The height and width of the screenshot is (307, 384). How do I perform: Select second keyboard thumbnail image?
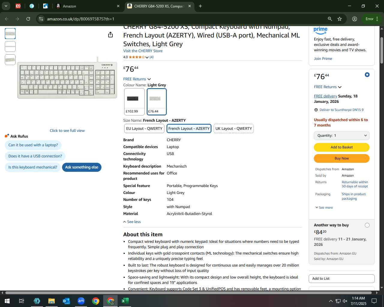pyautogui.click(x=10, y=46)
